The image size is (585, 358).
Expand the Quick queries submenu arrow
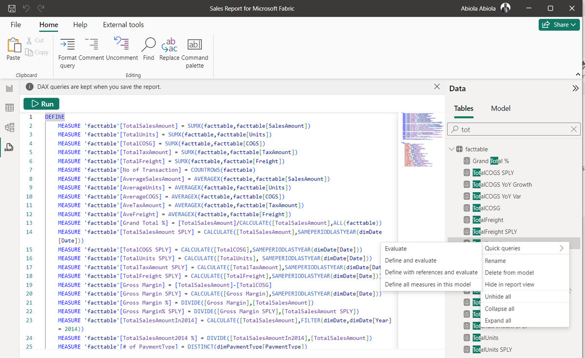[x=562, y=248]
